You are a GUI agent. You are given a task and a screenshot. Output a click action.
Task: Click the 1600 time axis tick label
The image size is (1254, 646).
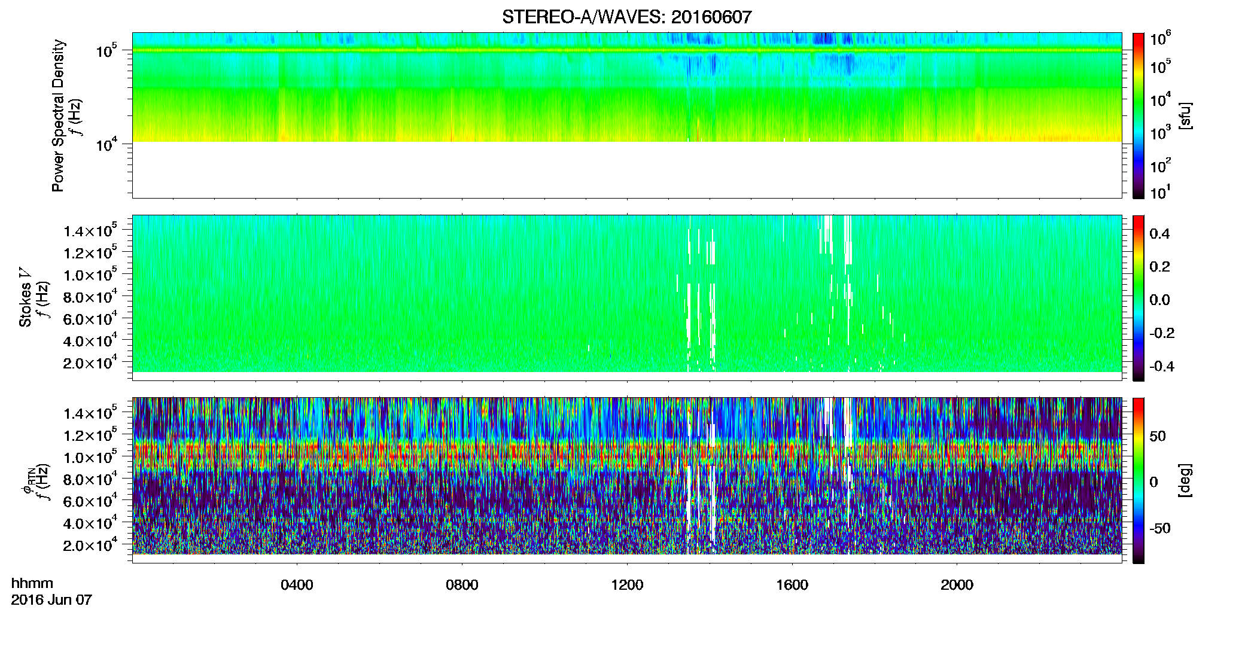pyautogui.click(x=792, y=585)
